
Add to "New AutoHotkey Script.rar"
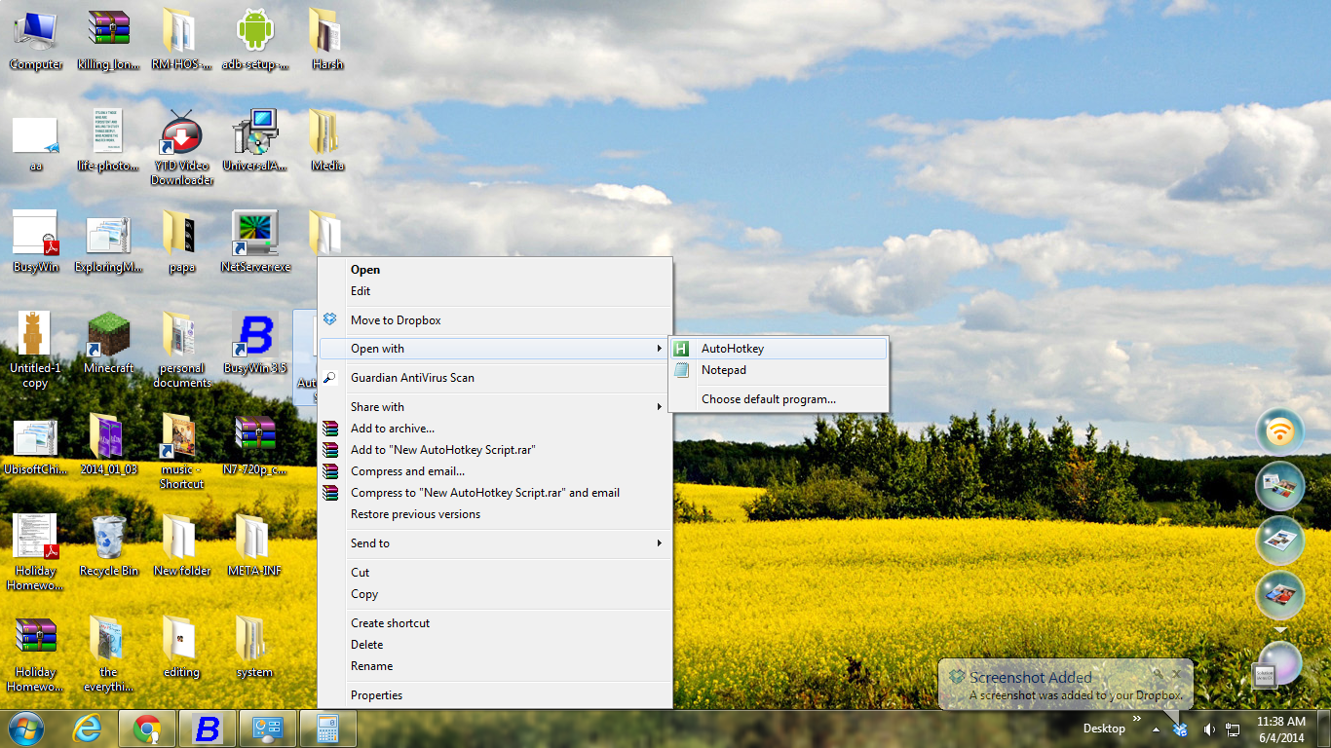(x=495, y=450)
